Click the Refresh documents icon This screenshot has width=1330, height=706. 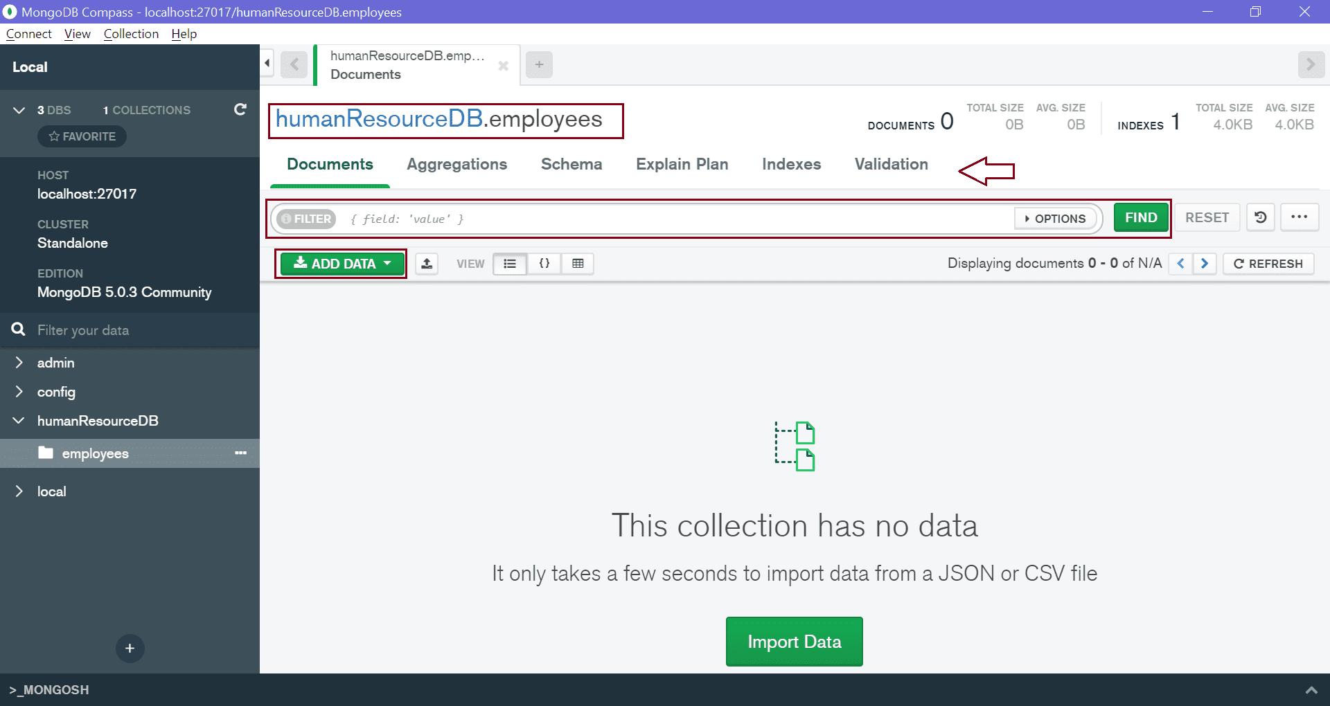pyautogui.click(x=1268, y=264)
